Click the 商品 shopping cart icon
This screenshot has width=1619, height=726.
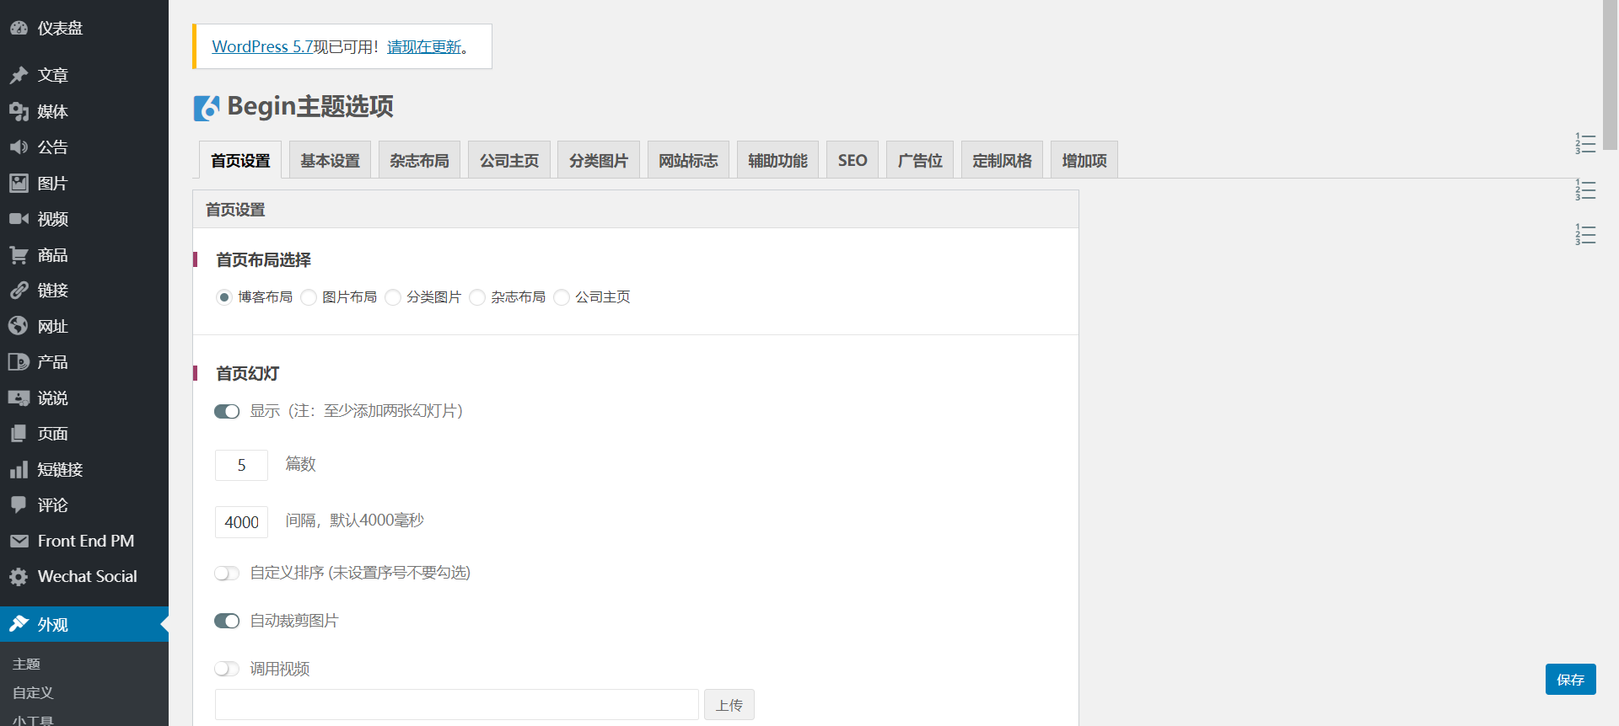(x=19, y=254)
